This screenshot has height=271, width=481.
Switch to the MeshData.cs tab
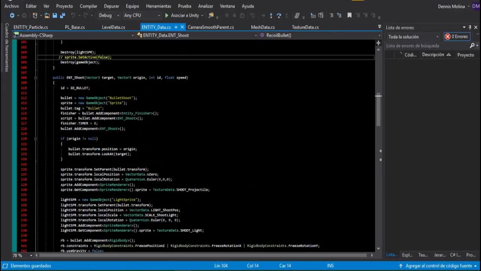(x=262, y=27)
